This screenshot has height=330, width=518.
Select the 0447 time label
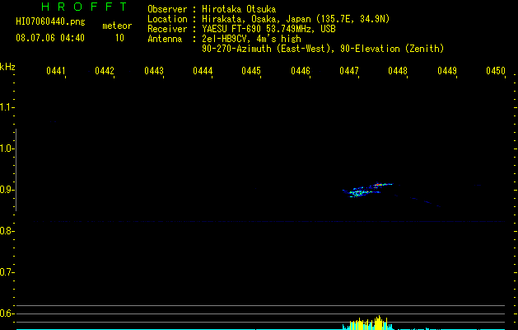(349, 71)
